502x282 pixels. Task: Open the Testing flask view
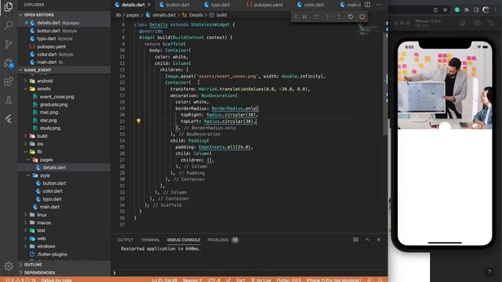coord(9,100)
